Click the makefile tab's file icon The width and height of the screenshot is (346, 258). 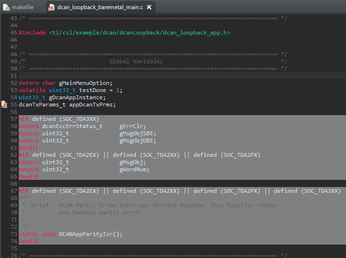coord(6,8)
